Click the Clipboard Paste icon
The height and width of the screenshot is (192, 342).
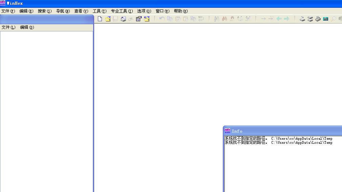(186, 19)
